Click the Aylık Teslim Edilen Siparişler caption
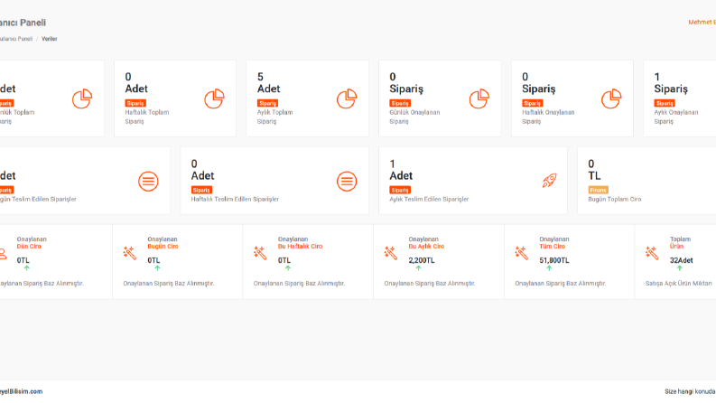The image size is (716, 403). (x=429, y=199)
